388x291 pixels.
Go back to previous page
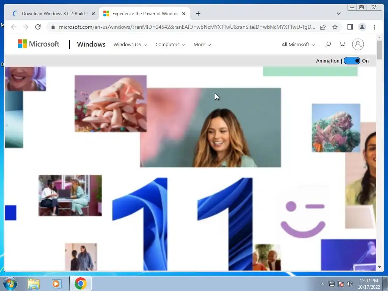[x=14, y=27]
